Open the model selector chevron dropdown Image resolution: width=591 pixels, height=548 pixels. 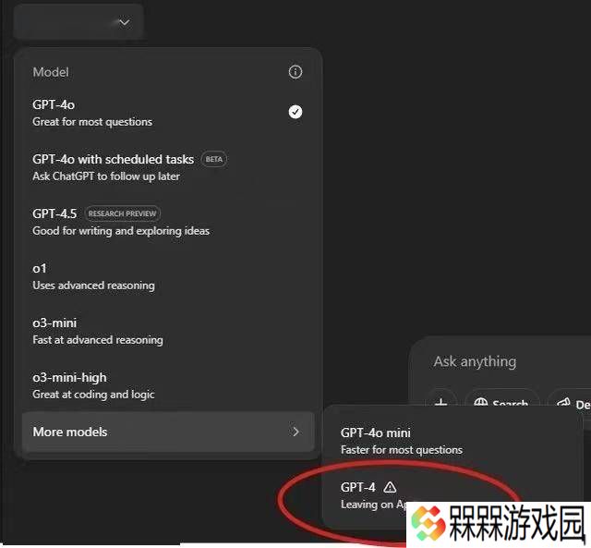pyautogui.click(x=124, y=22)
